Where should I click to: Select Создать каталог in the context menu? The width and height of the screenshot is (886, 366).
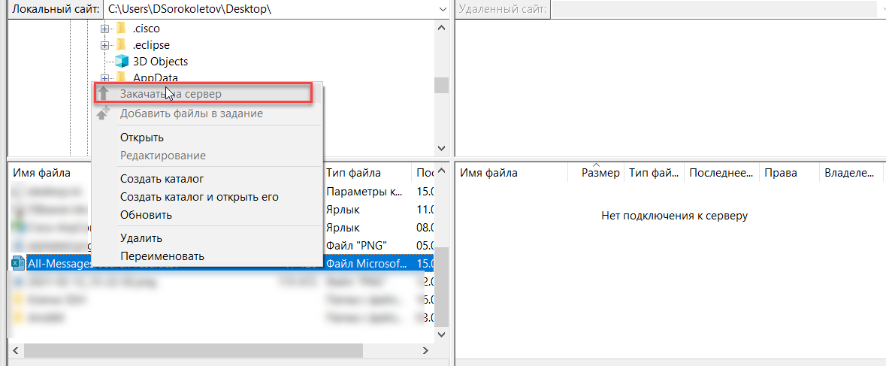tap(162, 179)
